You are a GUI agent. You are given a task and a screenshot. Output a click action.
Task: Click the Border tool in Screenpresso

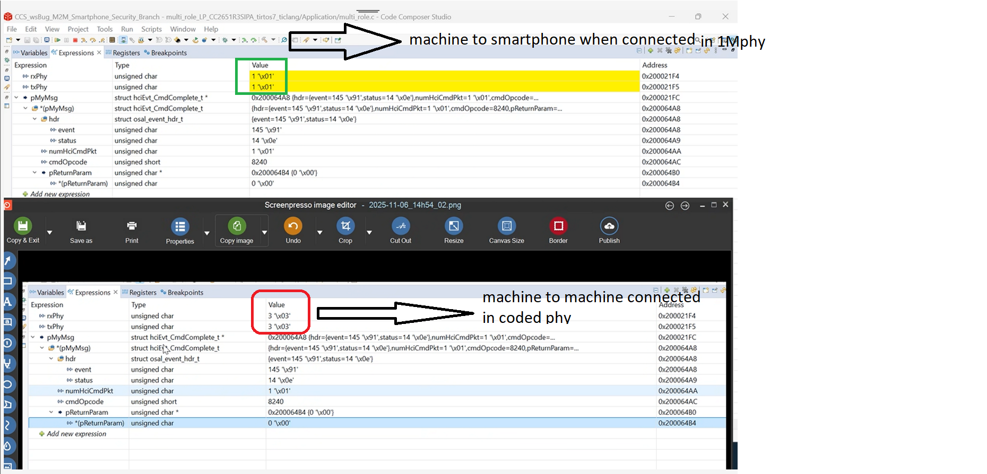tap(558, 231)
